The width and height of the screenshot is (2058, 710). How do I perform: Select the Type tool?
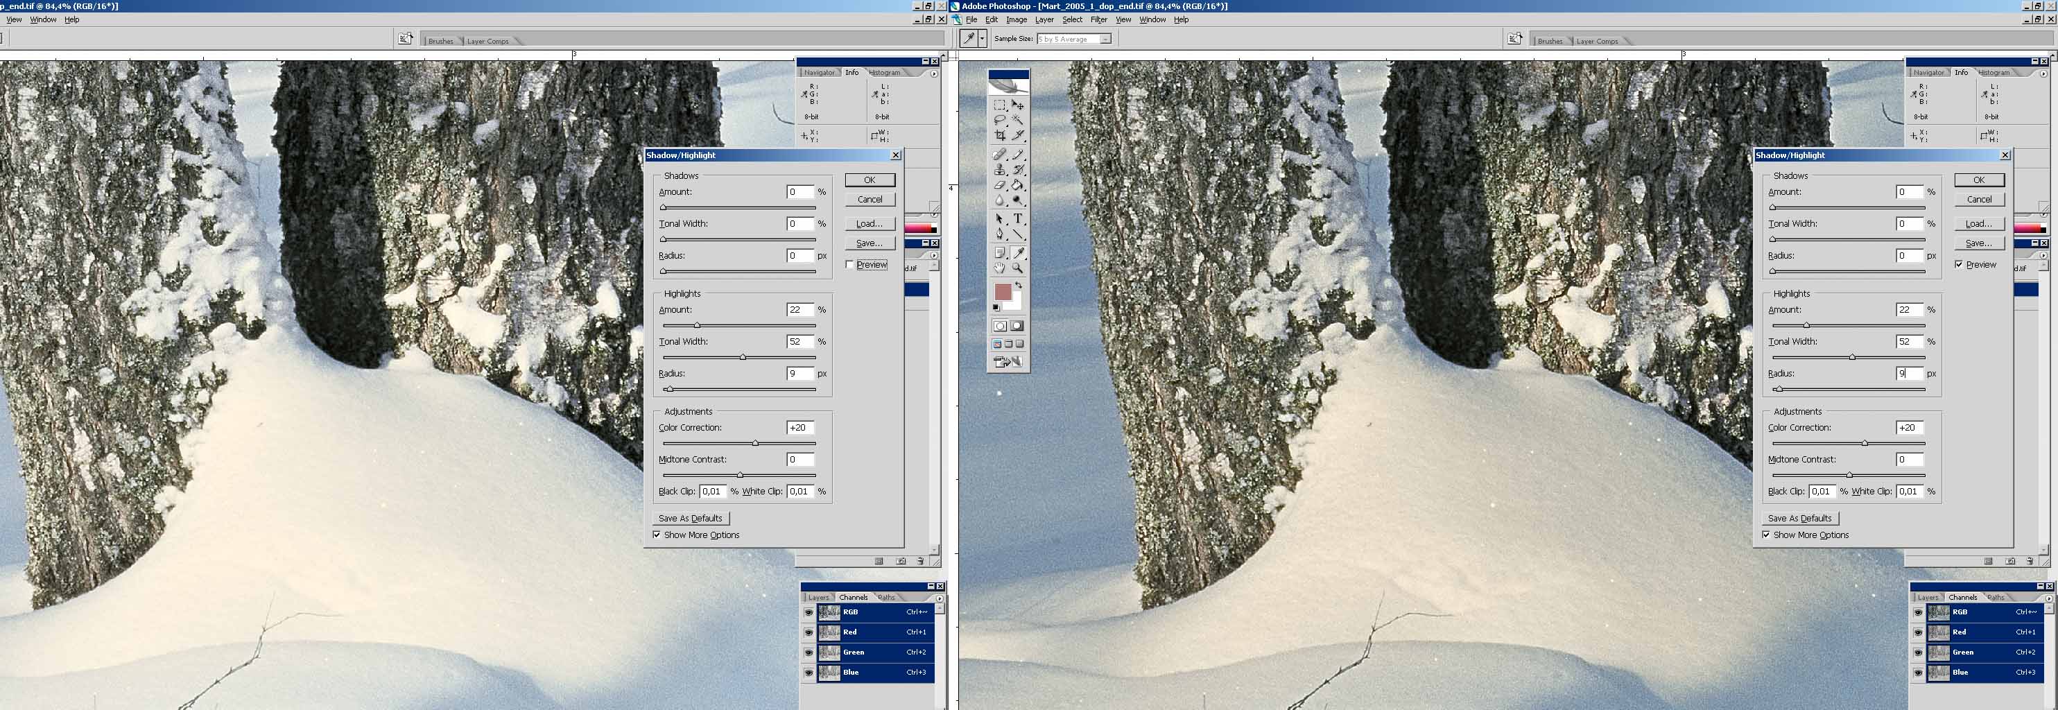1018,219
